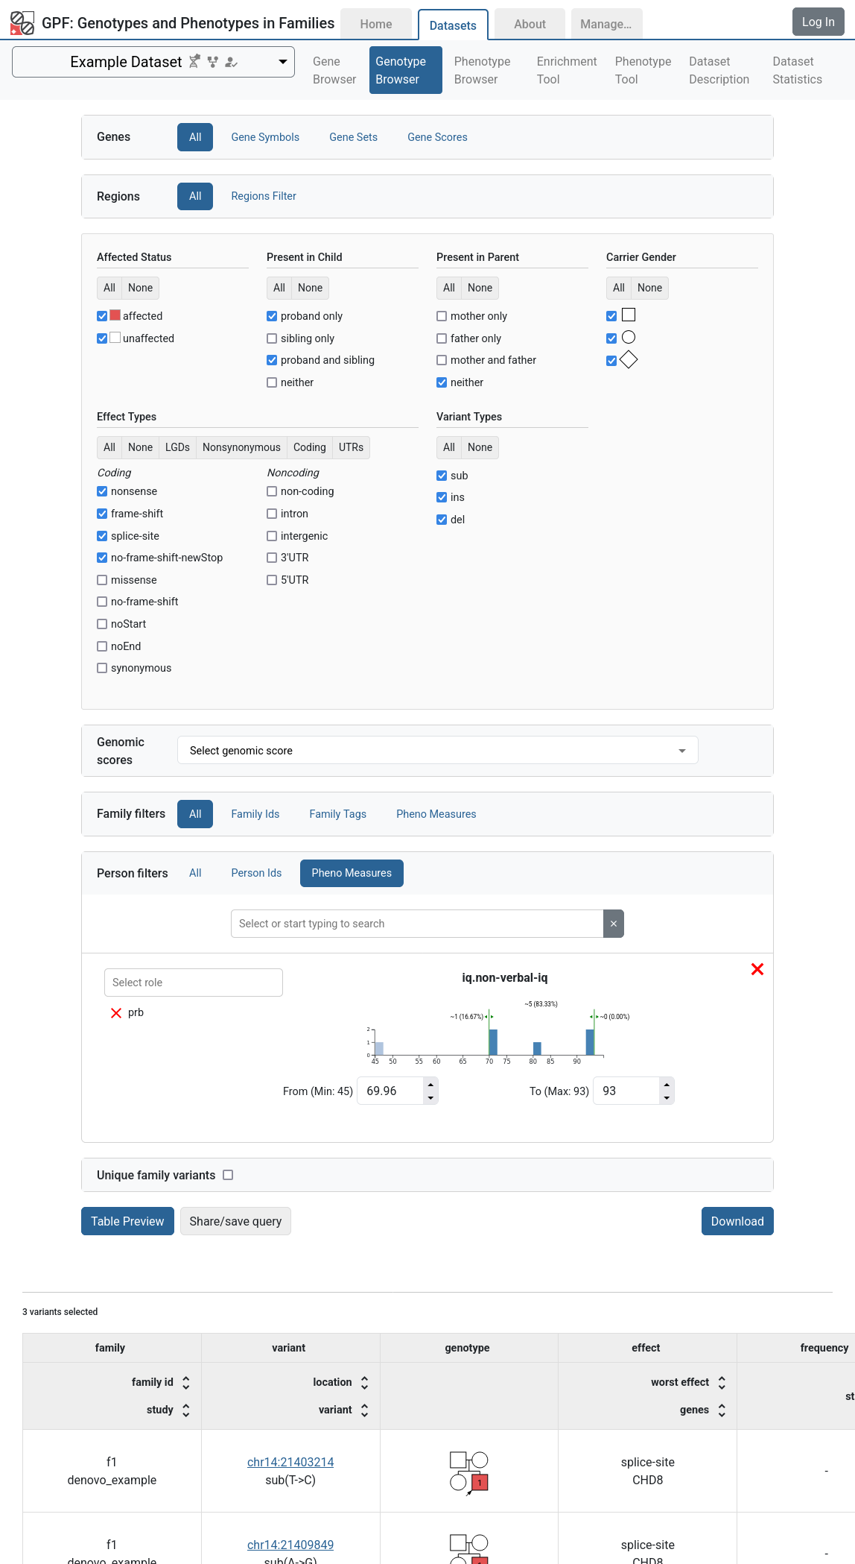Switch Person filters to Person Ids
The height and width of the screenshot is (1564, 855).
click(x=256, y=873)
